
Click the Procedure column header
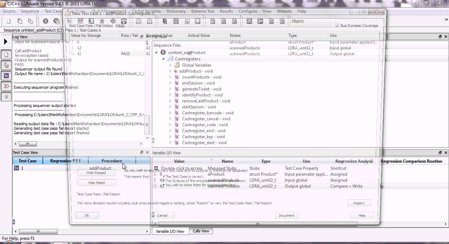[x=112, y=161]
